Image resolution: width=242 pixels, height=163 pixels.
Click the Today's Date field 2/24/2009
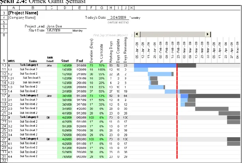coord(118,18)
